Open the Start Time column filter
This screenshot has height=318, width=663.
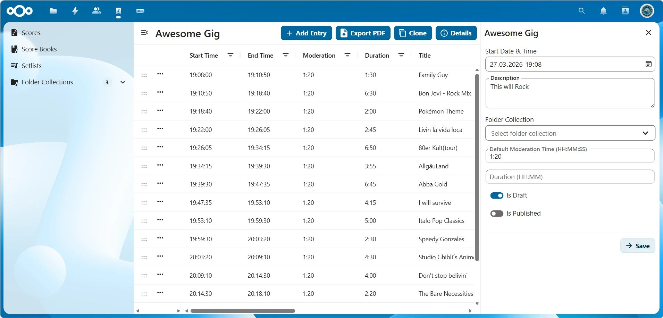[x=230, y=56]
